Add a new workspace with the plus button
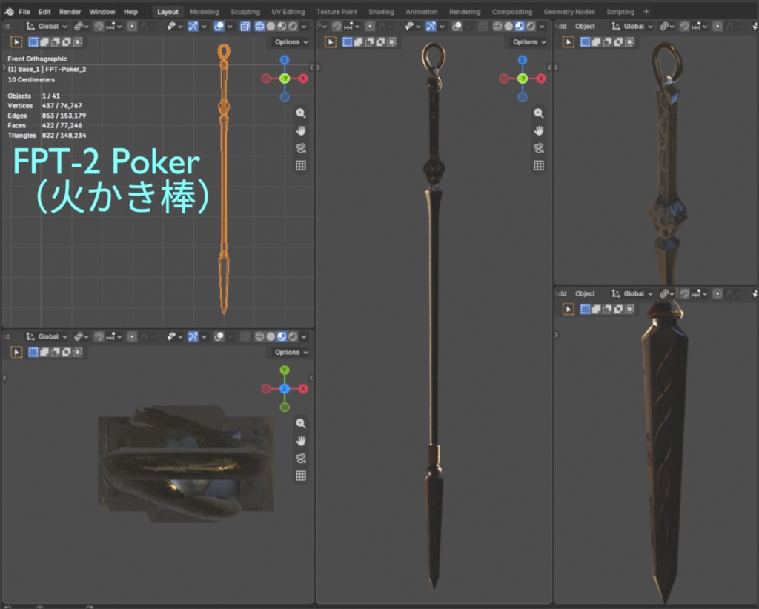Viewport: 759px width, 609px height. click(x=646, y=12)
